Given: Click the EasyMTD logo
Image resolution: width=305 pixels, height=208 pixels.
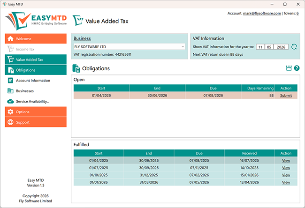Looking at the screenshot, I should 36,21.
